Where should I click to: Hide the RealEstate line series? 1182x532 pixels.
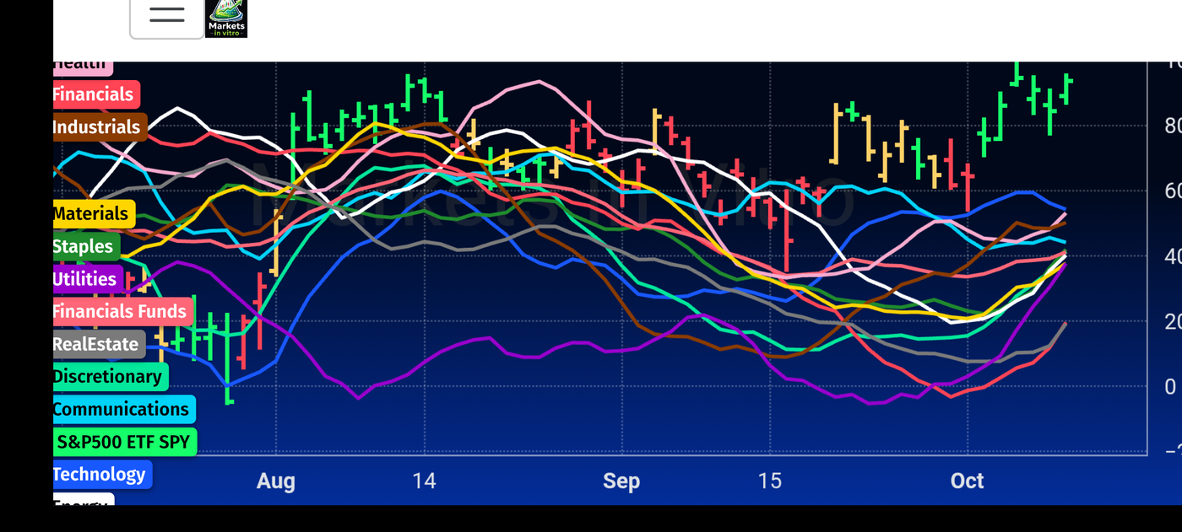click(x=99, y=345)
